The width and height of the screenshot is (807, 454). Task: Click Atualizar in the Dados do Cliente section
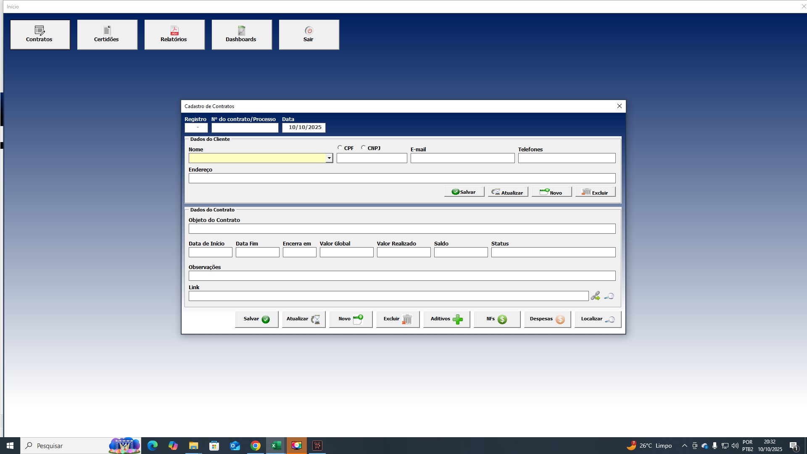(508, 192)
